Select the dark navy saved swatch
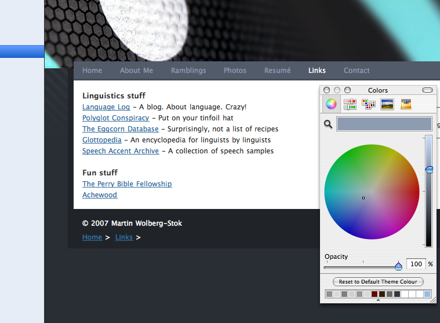The image size is (440, 323). click(397, 294)
